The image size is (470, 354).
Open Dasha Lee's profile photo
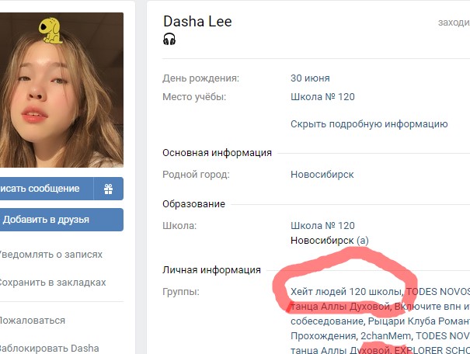[61, 90]
